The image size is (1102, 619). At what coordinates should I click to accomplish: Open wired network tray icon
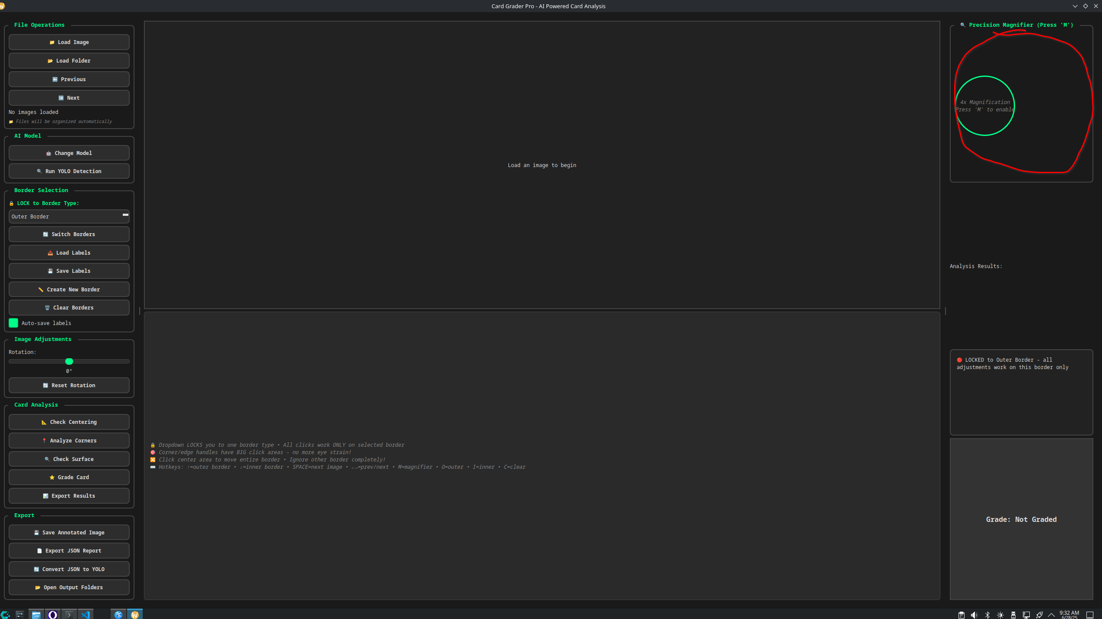point(1026,615)
